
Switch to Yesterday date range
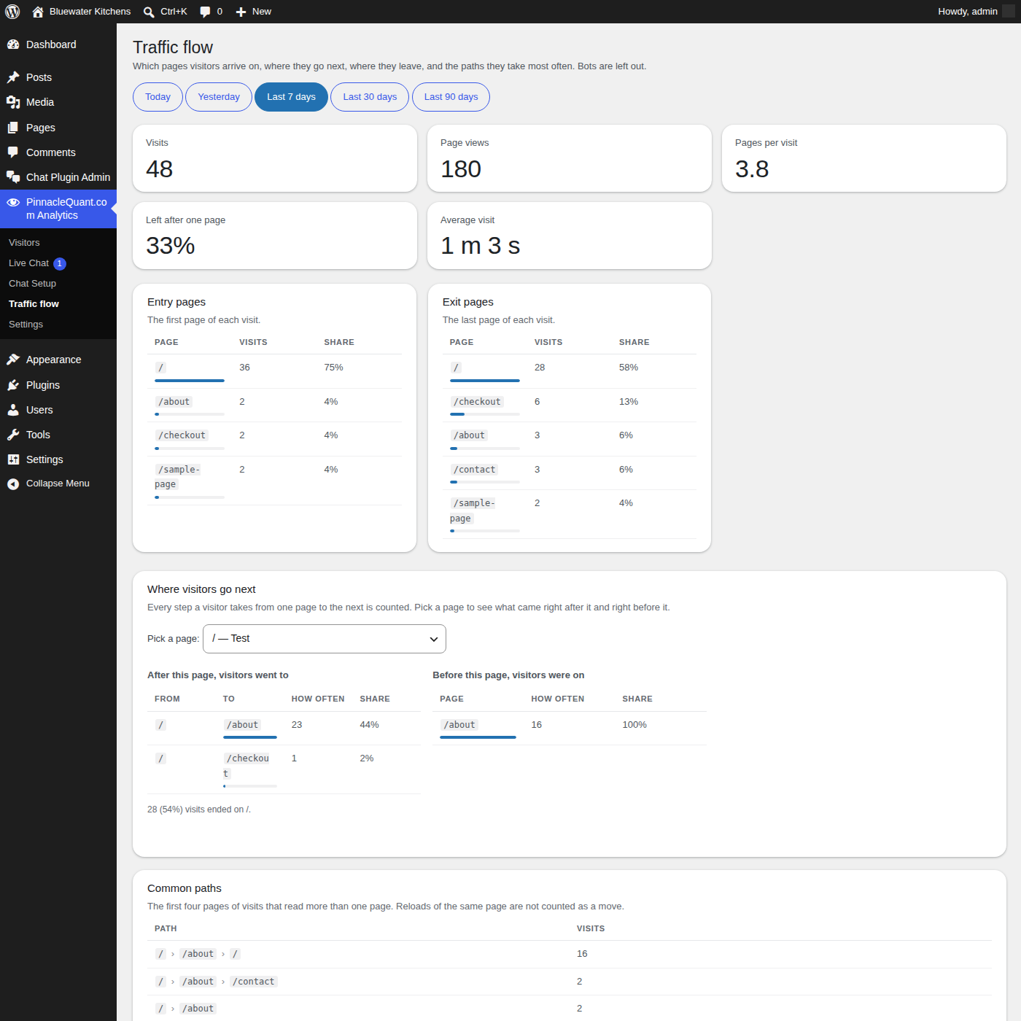point(219,97)
